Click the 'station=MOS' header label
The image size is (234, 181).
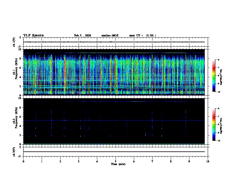pyautogui.click(x=110, y=35)
